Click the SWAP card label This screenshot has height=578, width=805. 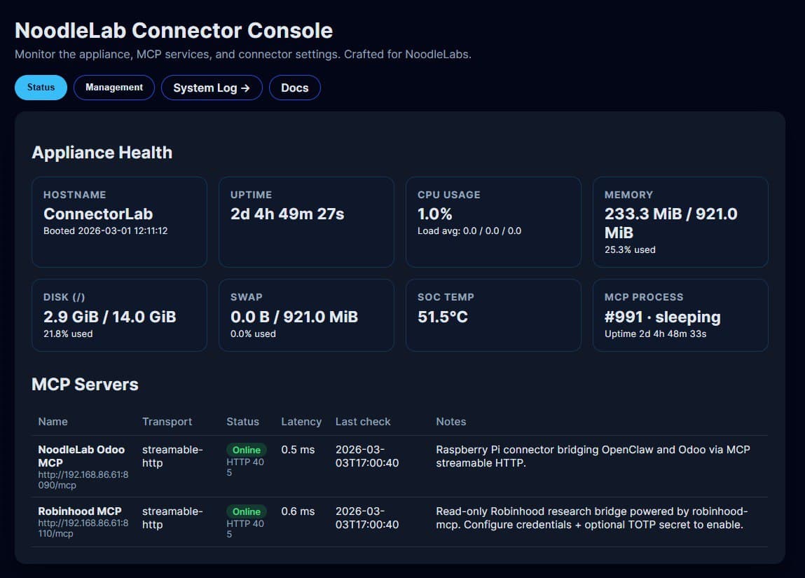(x=247, y=297)
